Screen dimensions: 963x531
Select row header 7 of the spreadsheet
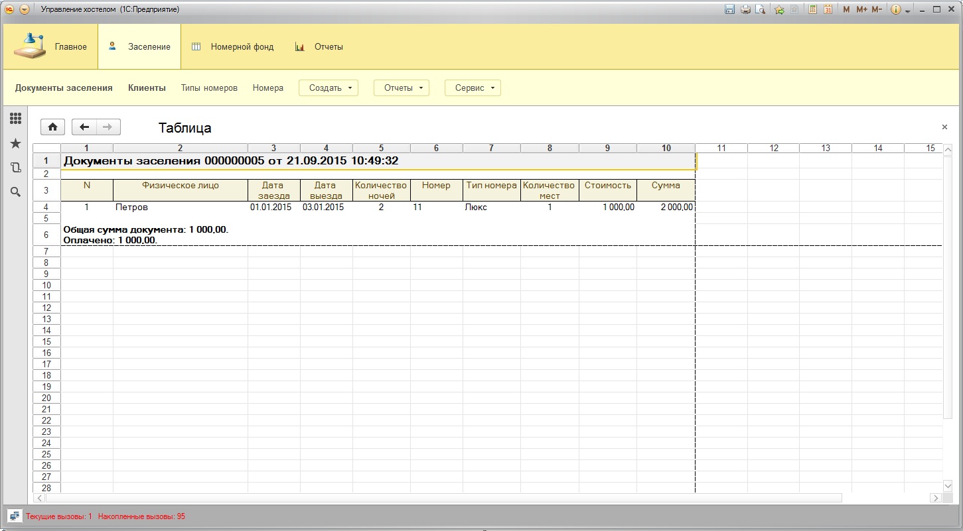click(46, 251)
